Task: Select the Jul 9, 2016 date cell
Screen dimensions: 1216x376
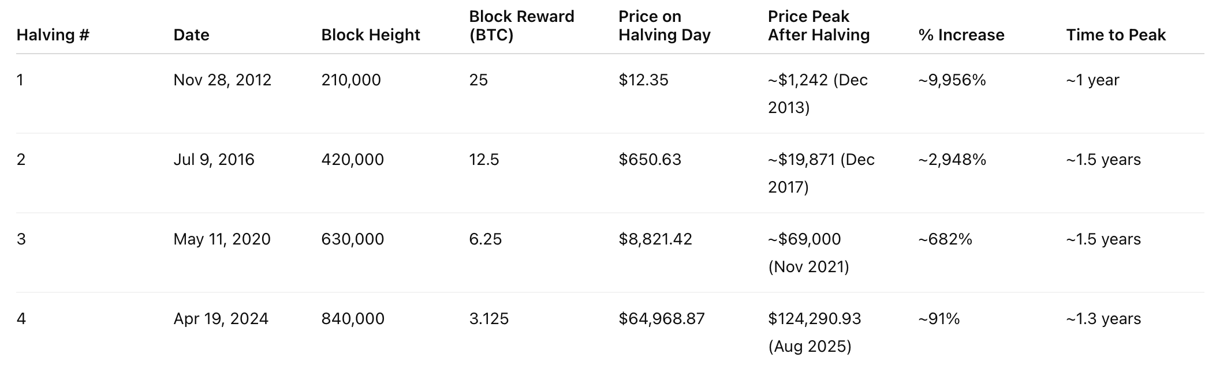Action: (x=214, y=159)
